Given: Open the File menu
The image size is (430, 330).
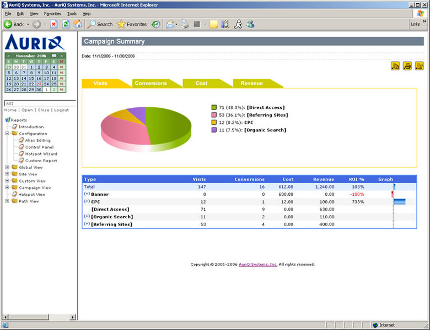Looking at the screenshot, I should pyautogui.click(x=8, y=14).
